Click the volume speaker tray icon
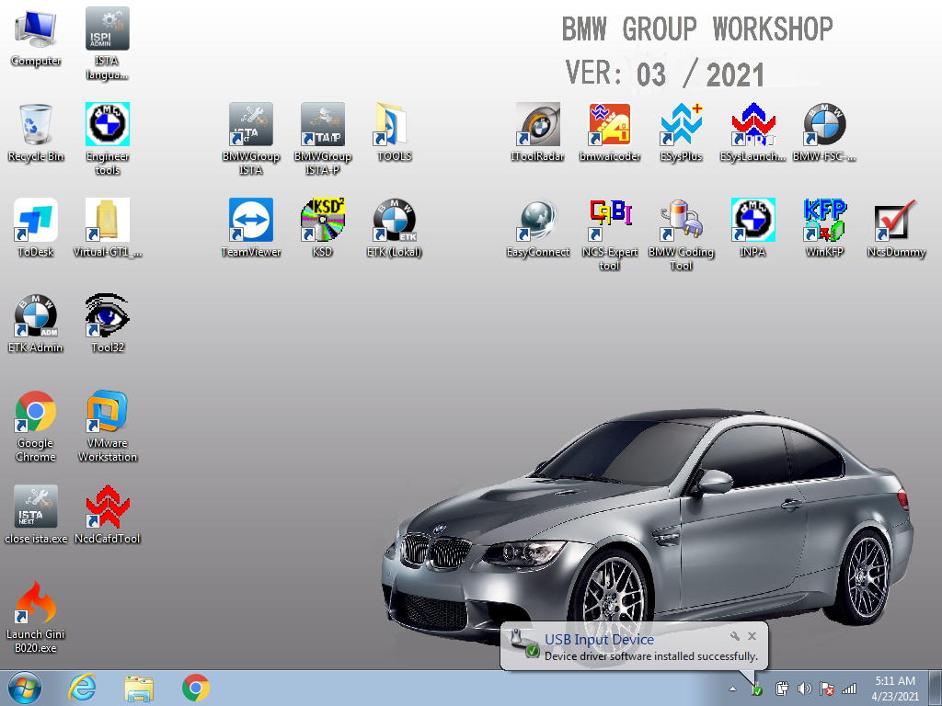 coord(805,688)
